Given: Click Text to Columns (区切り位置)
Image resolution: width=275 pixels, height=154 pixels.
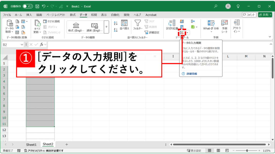Looking at the screenshot, I should click(172, 25).
